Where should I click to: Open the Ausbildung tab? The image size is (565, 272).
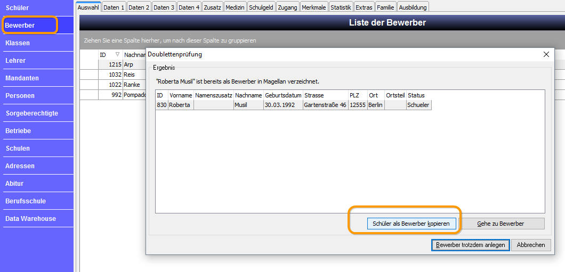click(x=413, y=7)
